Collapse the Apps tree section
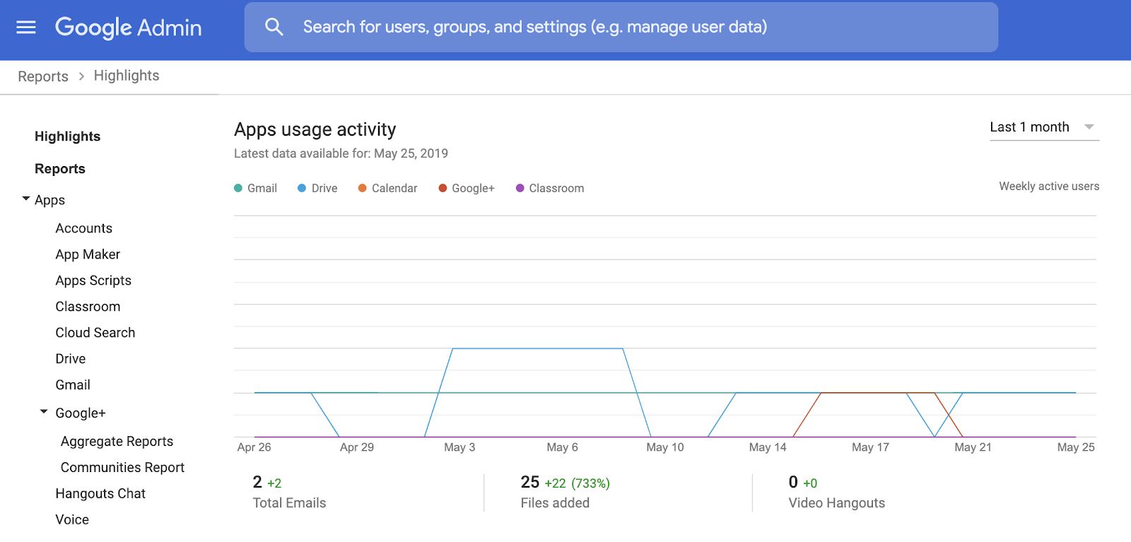This screenshot has width=1131, height=542. (x=26, y=199)
